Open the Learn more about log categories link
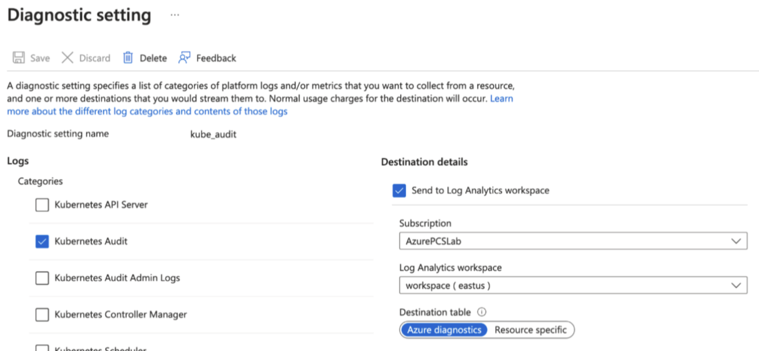The width and height of the screenshot is (759, 351). (147, 111)
